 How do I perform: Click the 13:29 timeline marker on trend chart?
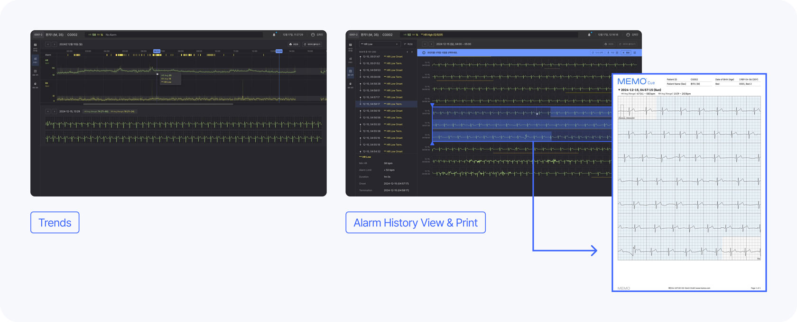(279, 51)
